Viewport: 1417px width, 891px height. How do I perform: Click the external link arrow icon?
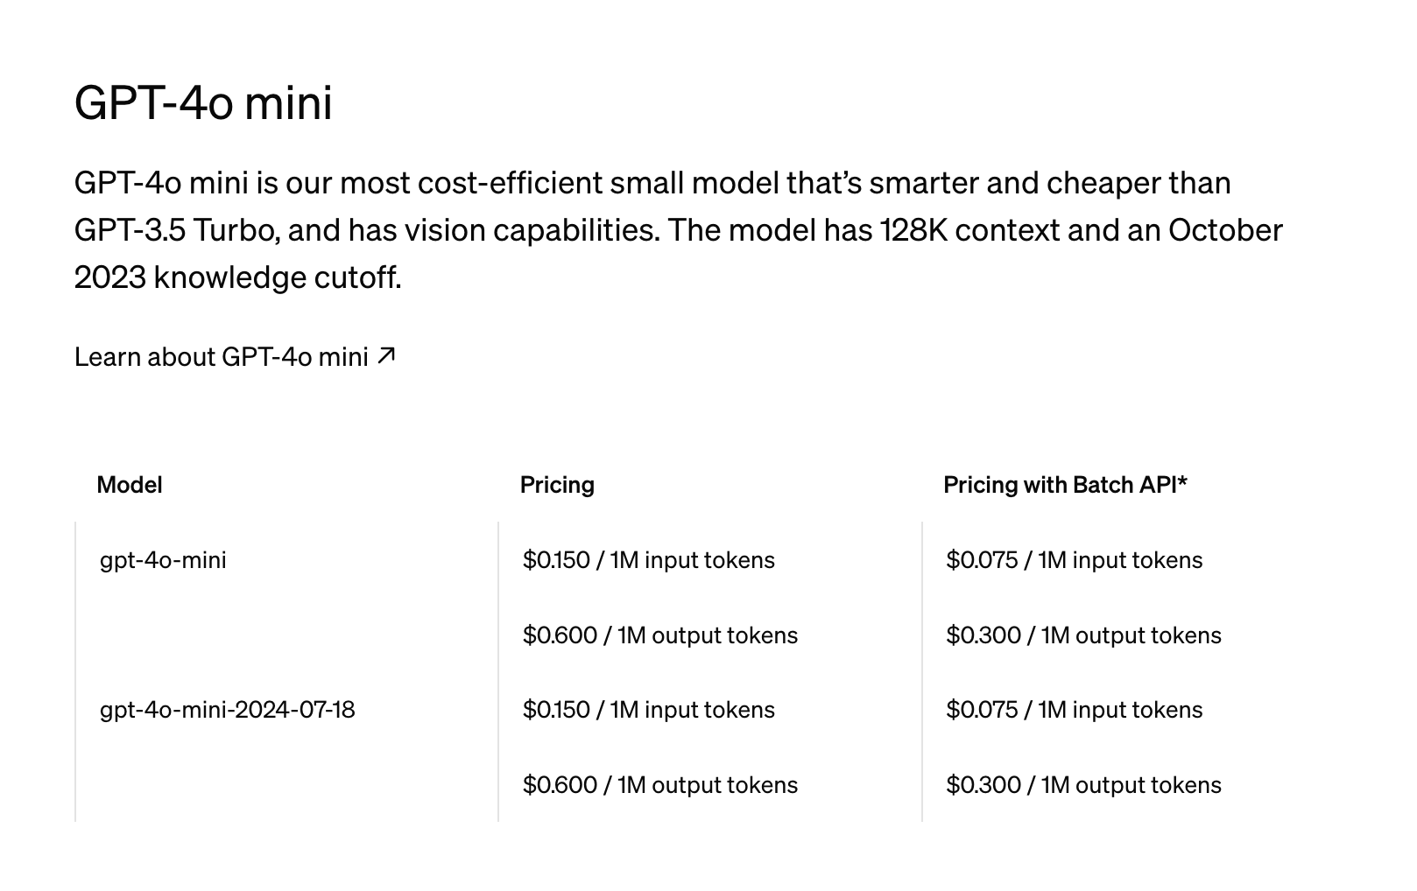click(x=386, y=355)
